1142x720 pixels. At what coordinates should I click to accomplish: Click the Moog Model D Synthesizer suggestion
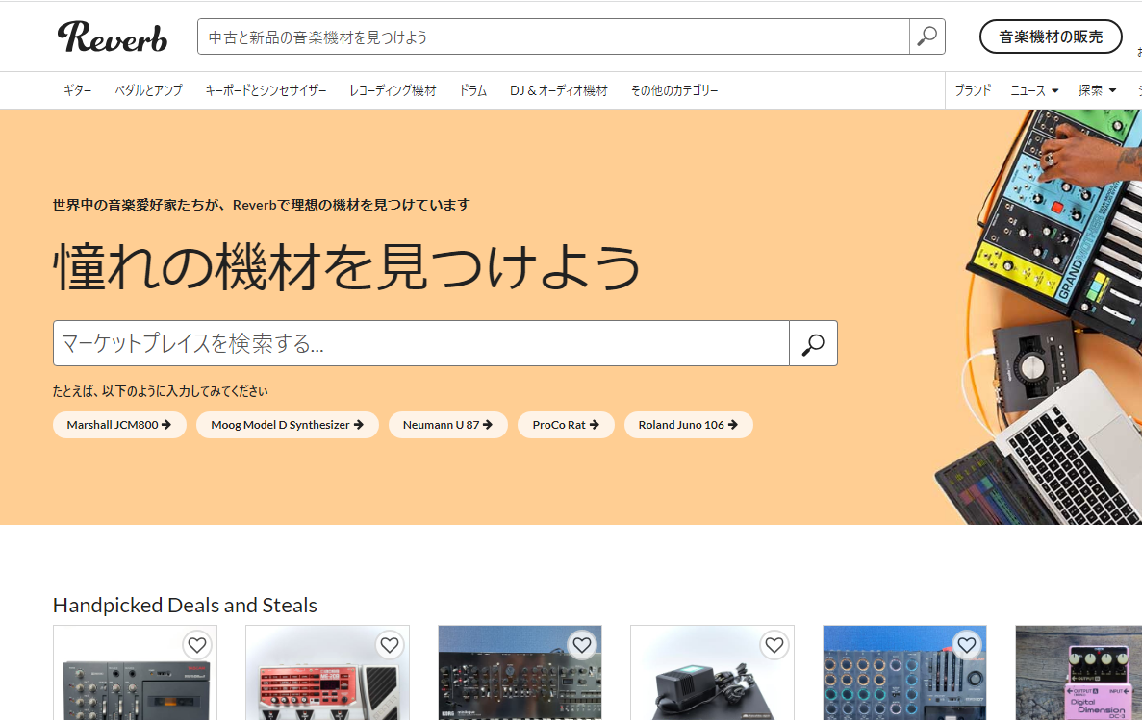click(x=288, y=425)
